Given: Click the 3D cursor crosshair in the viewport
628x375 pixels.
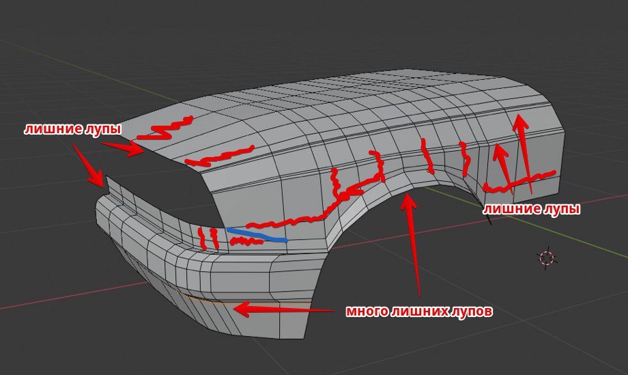Looking at the screenshot, I should pyautogui.click(x=547, y=258).
